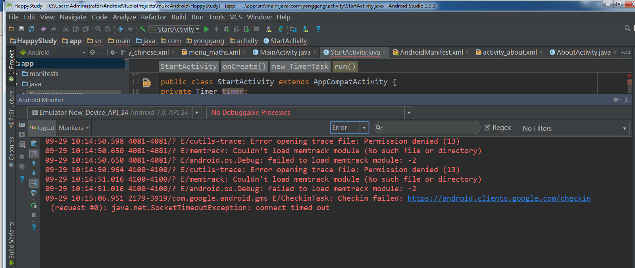Open the VCS menu
The width and height of the screenshot is (635, 268).
point(236,17)
